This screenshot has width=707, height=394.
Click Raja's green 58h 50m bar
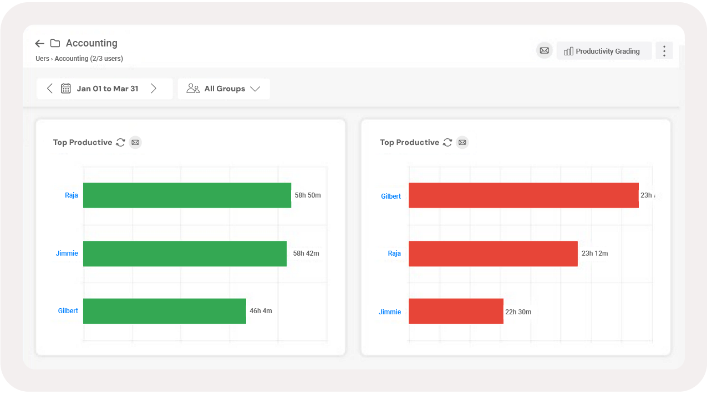[187, 195]
